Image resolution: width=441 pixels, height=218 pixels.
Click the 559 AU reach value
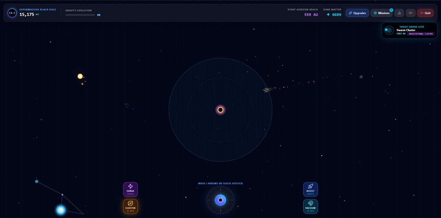pos(311,15)
